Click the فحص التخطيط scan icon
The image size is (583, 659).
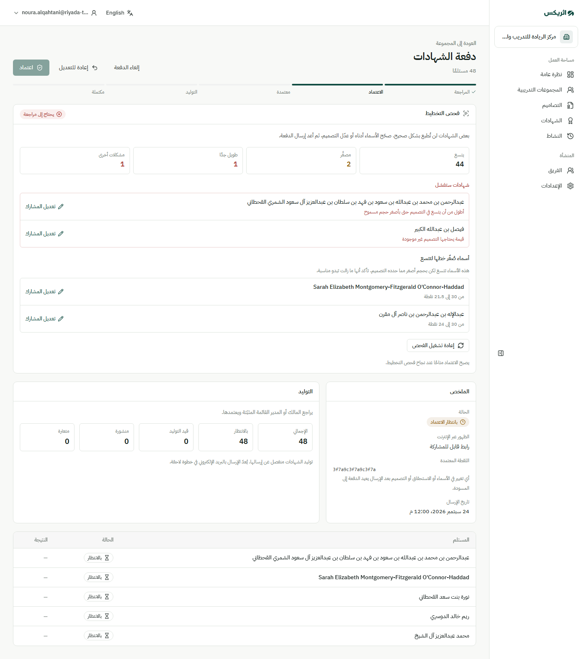pyautogui.click(x=466, y=113)
